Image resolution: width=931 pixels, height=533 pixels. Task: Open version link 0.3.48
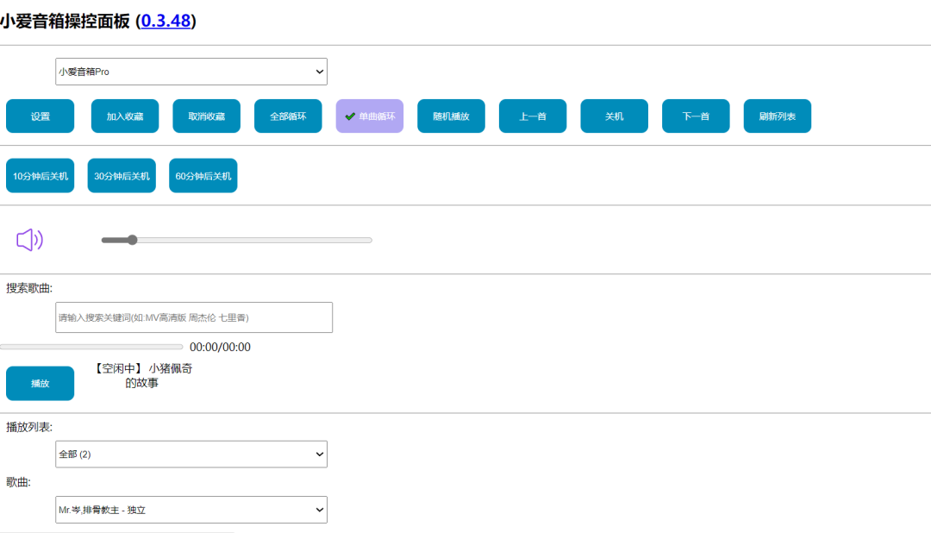coord(166,21)
